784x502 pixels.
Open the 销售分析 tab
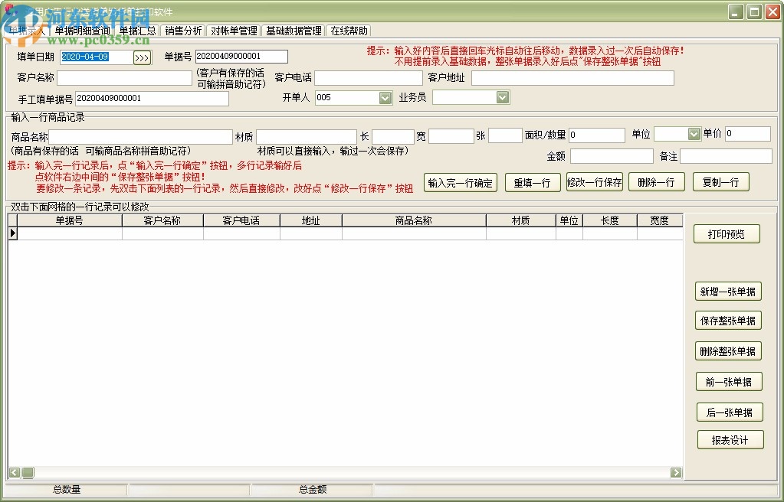point(183,31)
